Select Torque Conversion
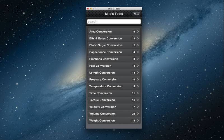This screenshot has width=224, height=140. [x=114, y=100]
